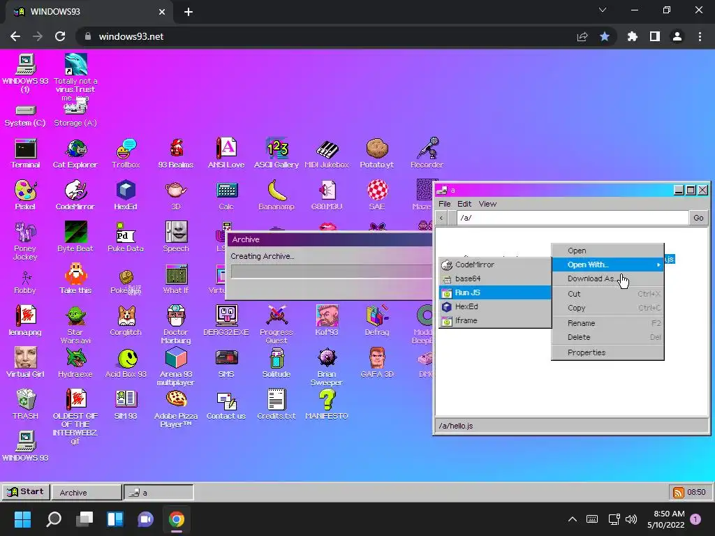The width and height of the screenshot is (715, 536).
Task: Open the SAE red checkered ball icon
Action: tap(377, 195)
